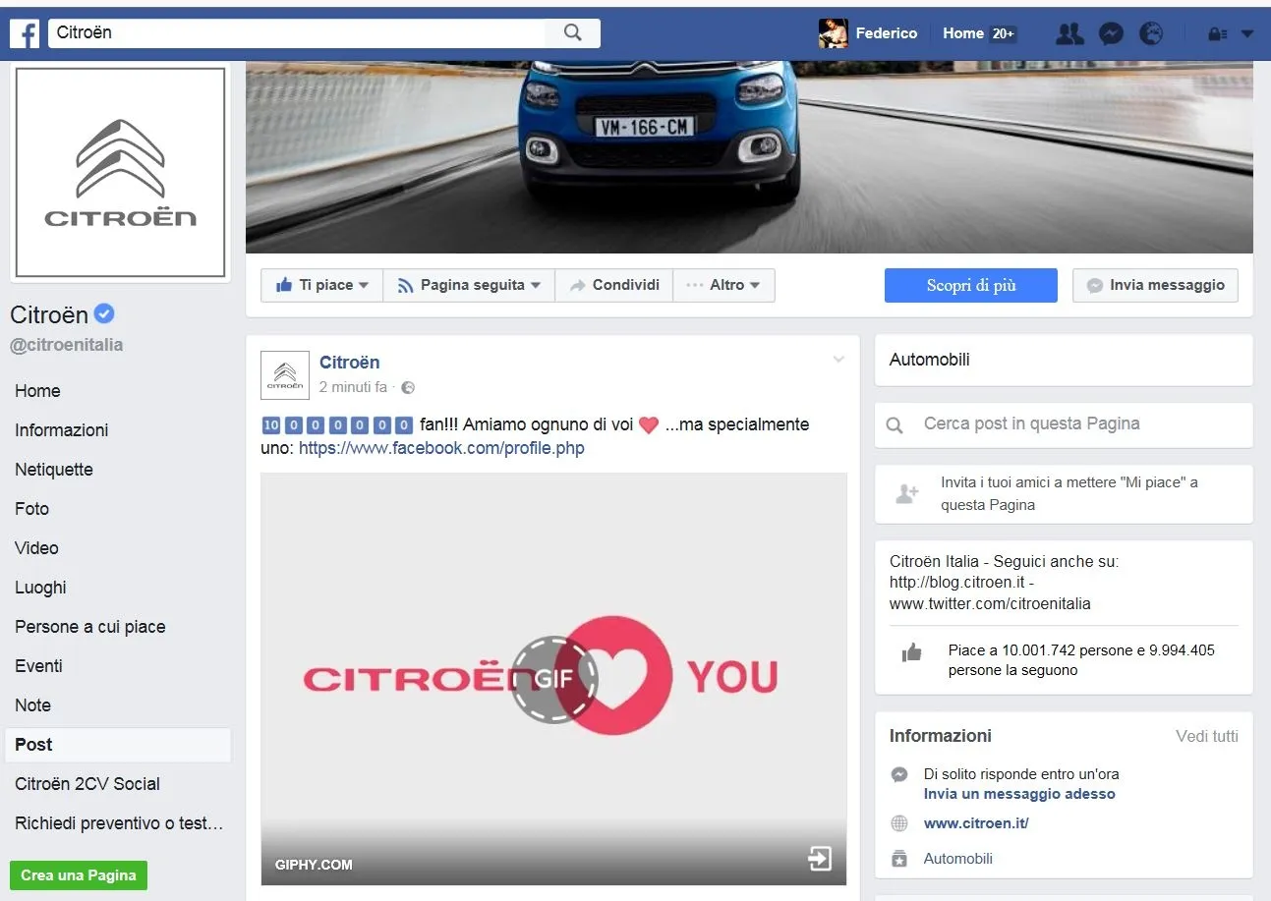
Task: Click the GIPHY external link arrow icon
Action: tap(819, 859)
